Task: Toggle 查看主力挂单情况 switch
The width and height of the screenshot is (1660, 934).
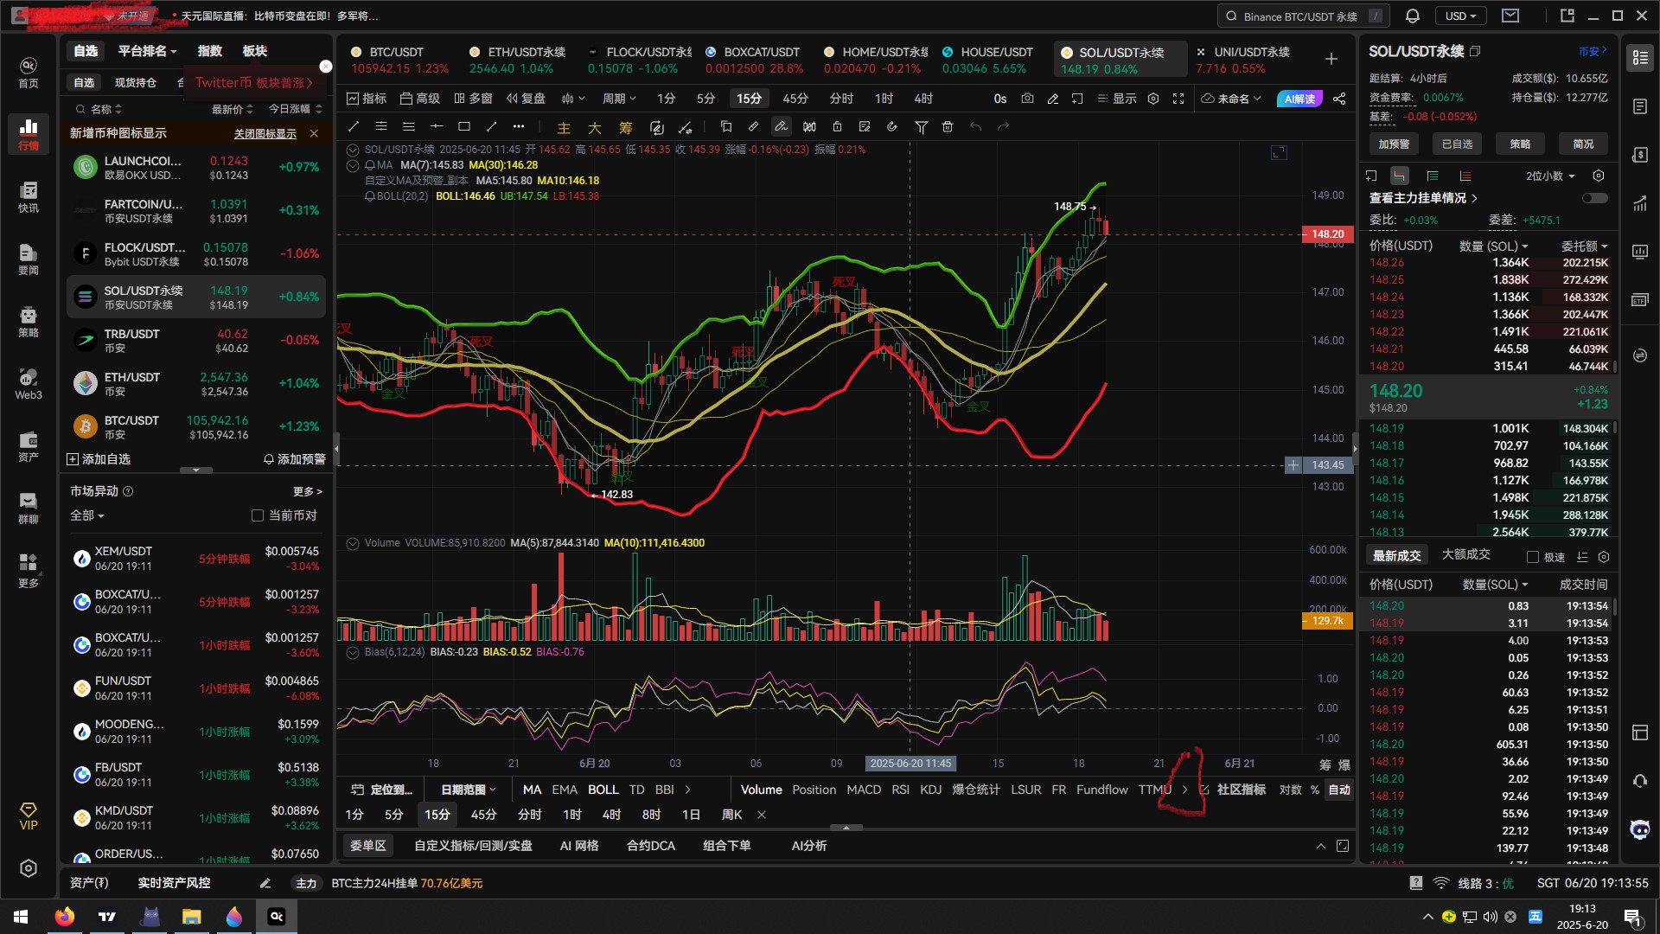Action: [x=1594, y=198]
